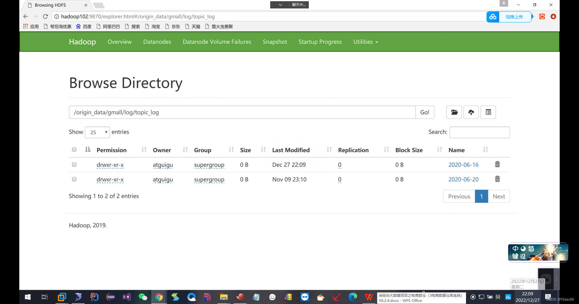
Task: Edit group supergroup in 2020-06-16 row
Action: coord(209,165)
